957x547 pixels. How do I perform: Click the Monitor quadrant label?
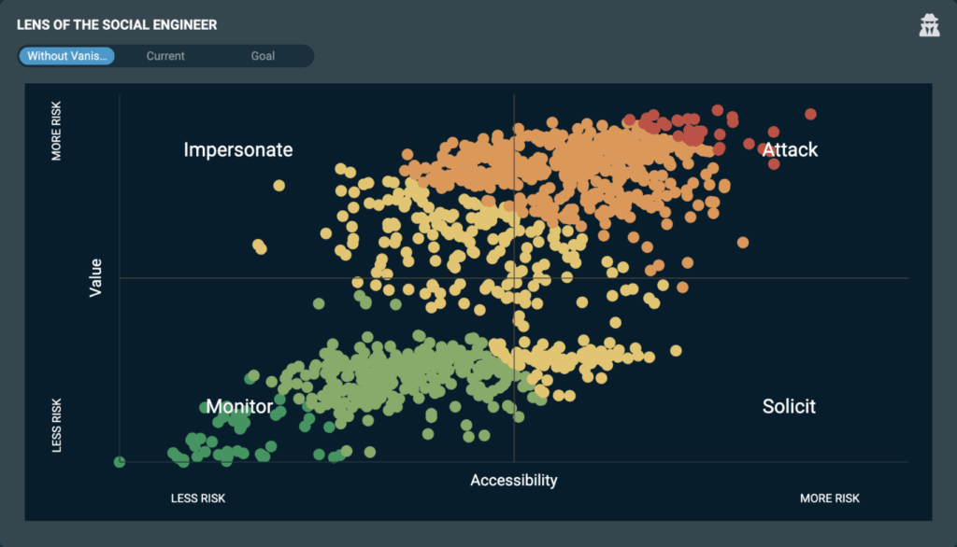(239, 407)
